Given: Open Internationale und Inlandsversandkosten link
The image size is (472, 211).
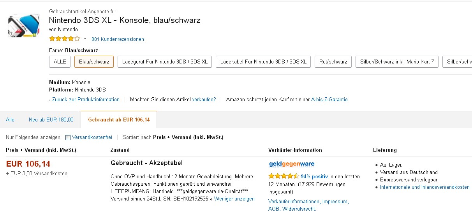Looking at the screenshot, I should coord(424,187).
